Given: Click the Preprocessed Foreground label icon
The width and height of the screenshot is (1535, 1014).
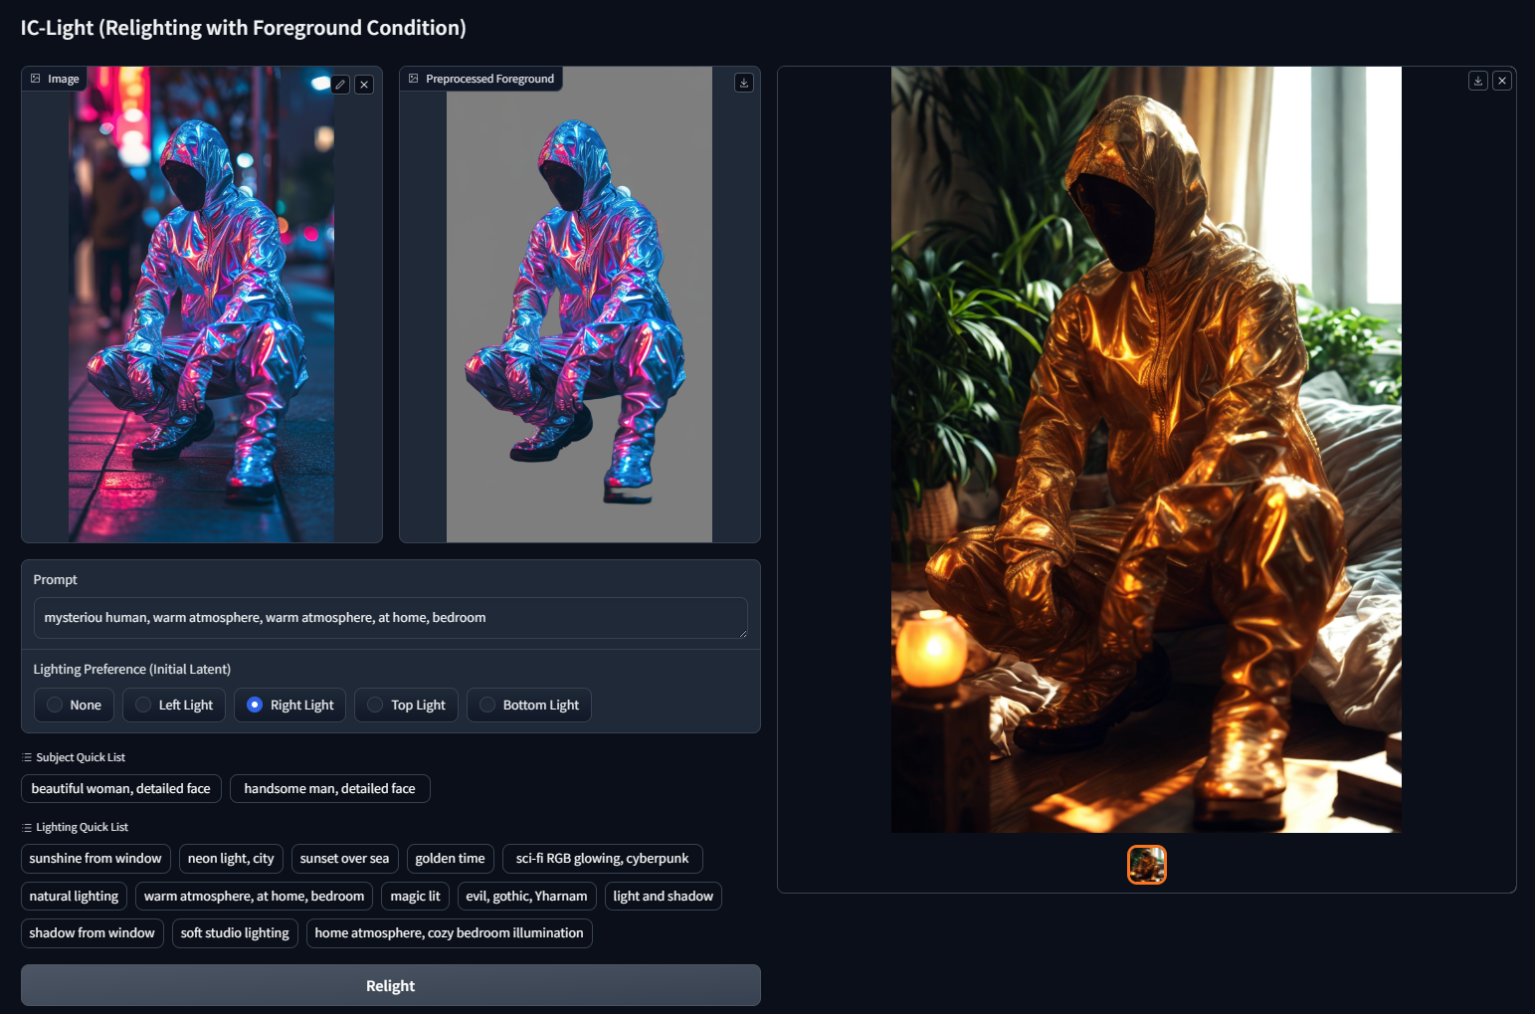Looking at the screenshot, I should (414, 79).
